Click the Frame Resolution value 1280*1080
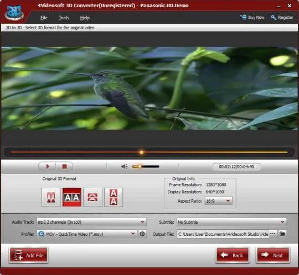This screenshot has height=275, width=299. [x=216, y=184]
